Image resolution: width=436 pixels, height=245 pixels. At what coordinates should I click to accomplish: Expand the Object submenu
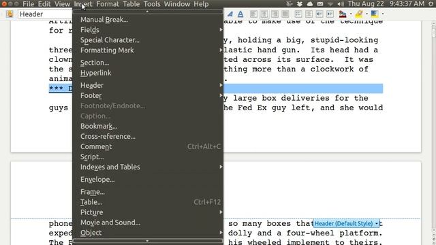pos(148,233)
